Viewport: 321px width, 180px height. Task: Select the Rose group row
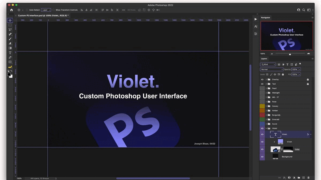(285, 102)
